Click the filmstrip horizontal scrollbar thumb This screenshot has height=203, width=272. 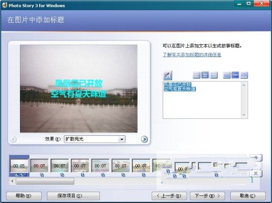tap(45, 181)
